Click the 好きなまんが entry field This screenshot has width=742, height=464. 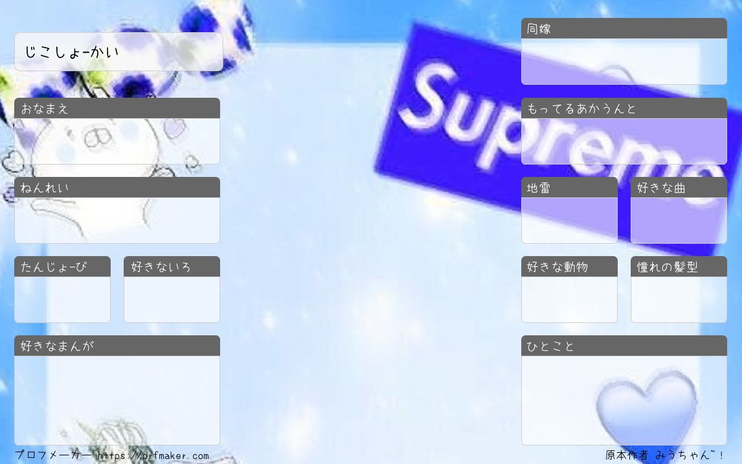pyautogui.click(x=117, y=400)
